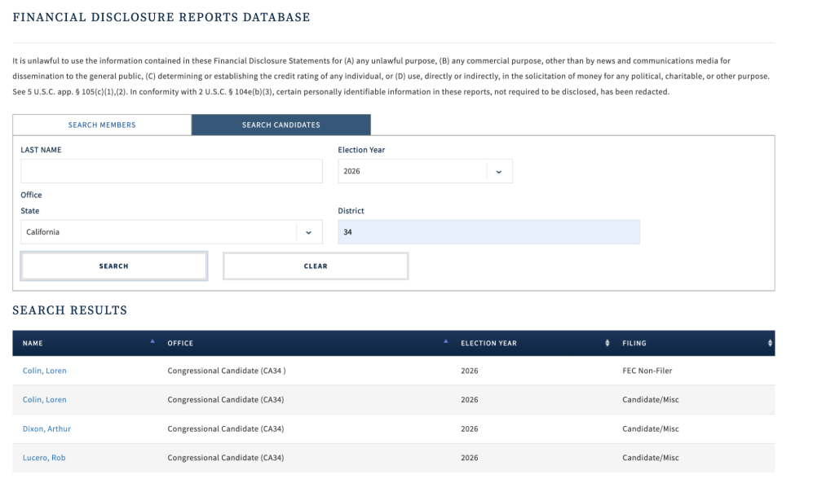Sort results by the Name column arrow
Image resolution: width=835 pixels, height=479 pixels.
(x=152, y=341)
